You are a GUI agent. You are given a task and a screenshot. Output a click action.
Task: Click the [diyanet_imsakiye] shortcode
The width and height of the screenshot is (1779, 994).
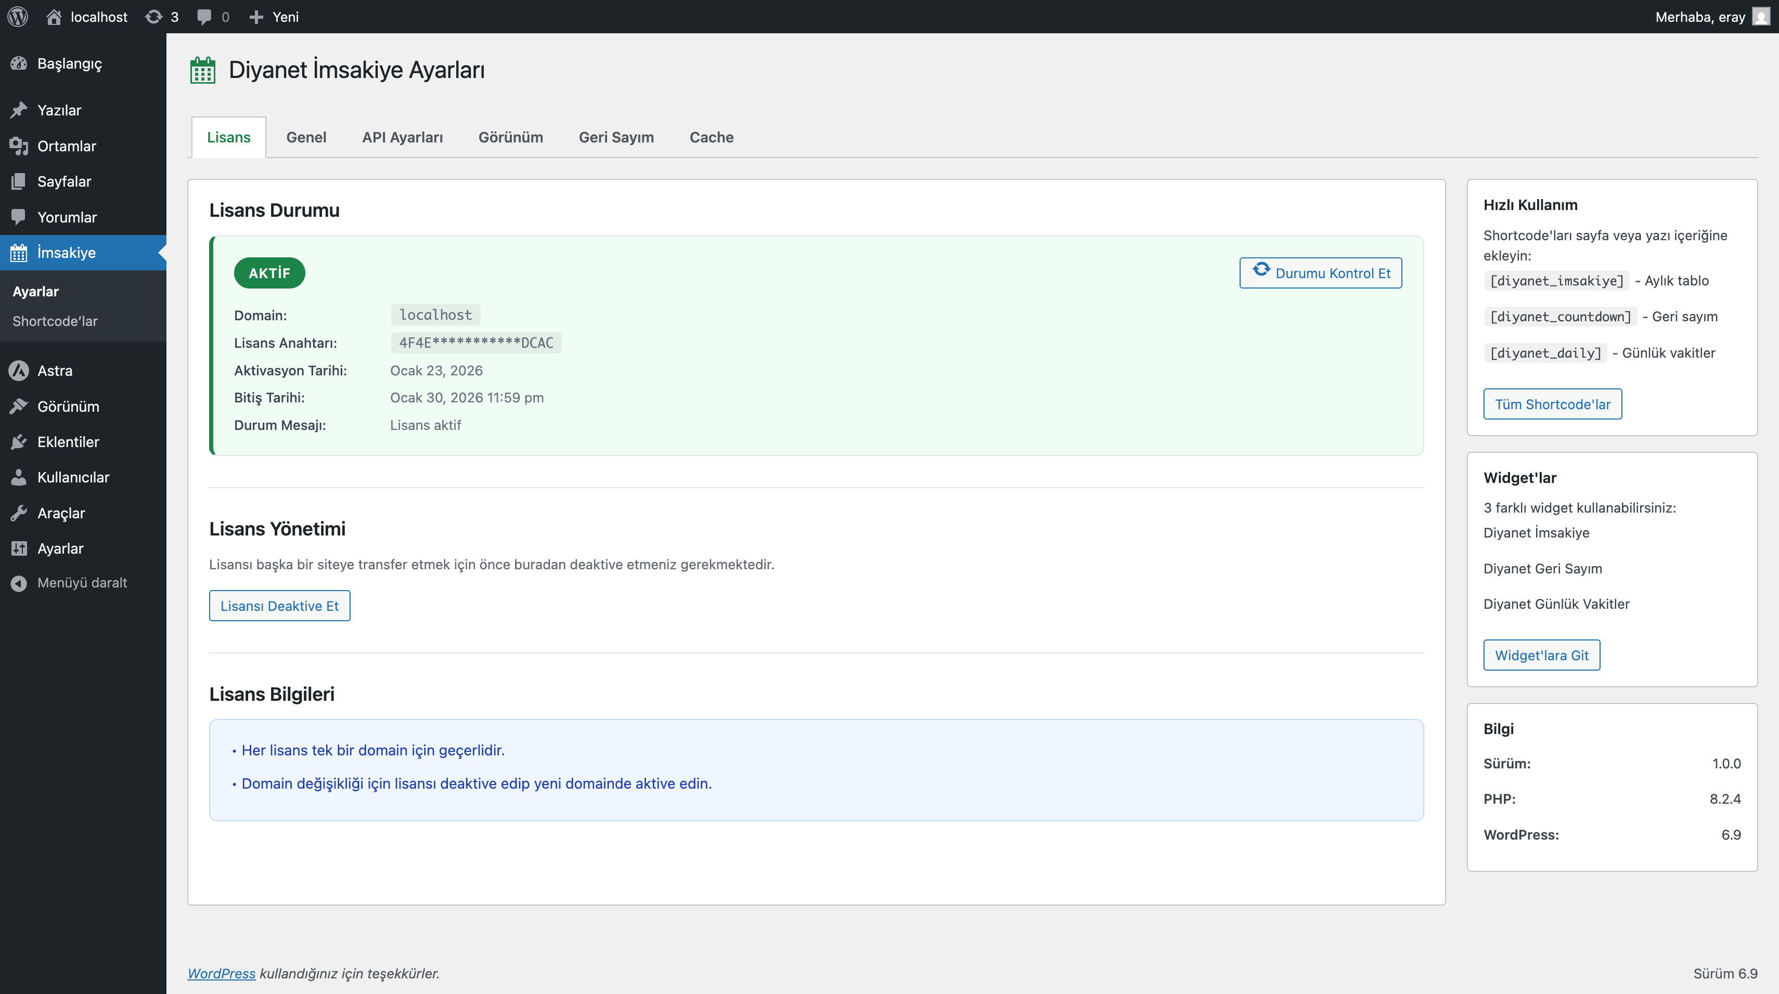point(1556,281)
